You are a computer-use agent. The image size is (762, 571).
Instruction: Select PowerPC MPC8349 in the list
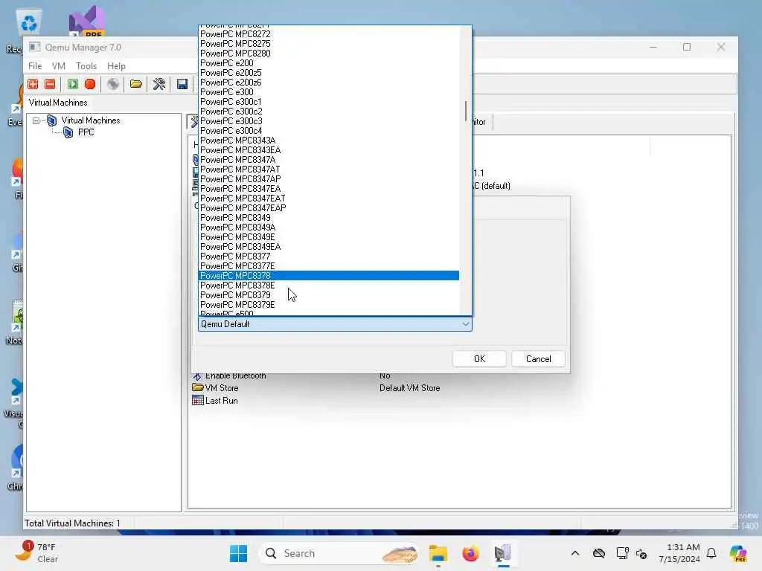(329, 218)
